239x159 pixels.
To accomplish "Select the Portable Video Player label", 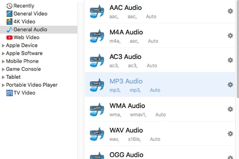I will coord(32,85).
